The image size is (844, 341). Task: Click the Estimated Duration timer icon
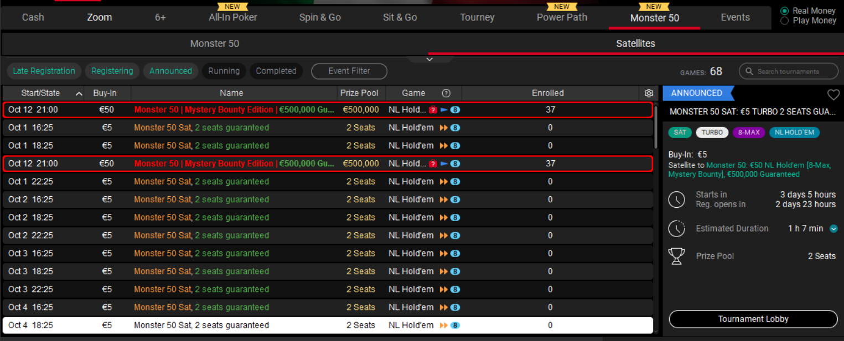pos(676,228)
